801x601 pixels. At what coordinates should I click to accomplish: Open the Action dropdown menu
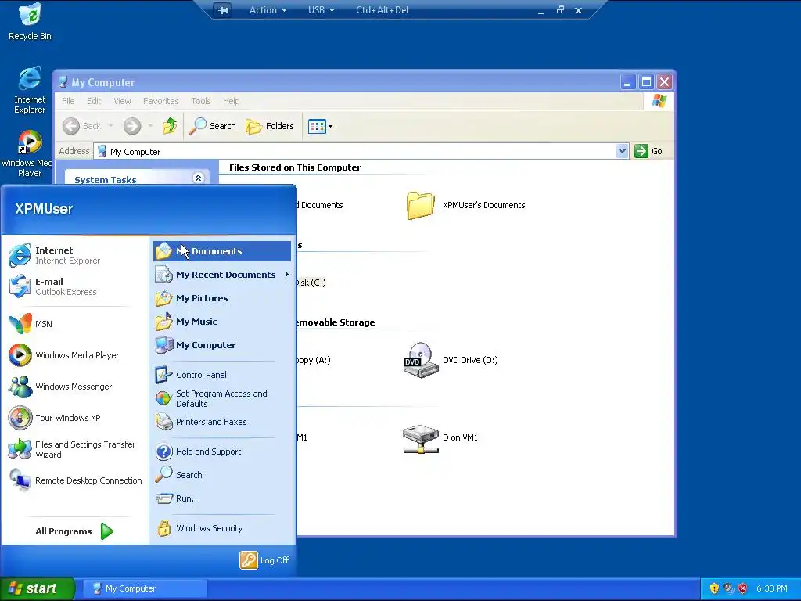pyautogui.click(x=268, y=10)
